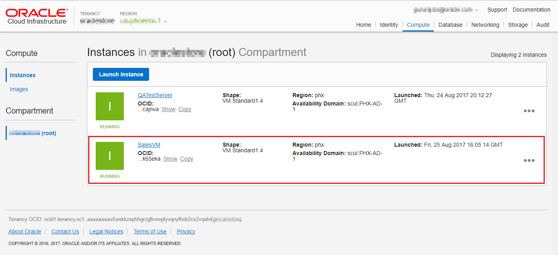Open SalesVM three-dot actions menu
The image size is (558, 255).
coord(529,161)
